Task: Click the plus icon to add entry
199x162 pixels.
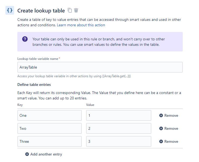Action: coord(27,154)
